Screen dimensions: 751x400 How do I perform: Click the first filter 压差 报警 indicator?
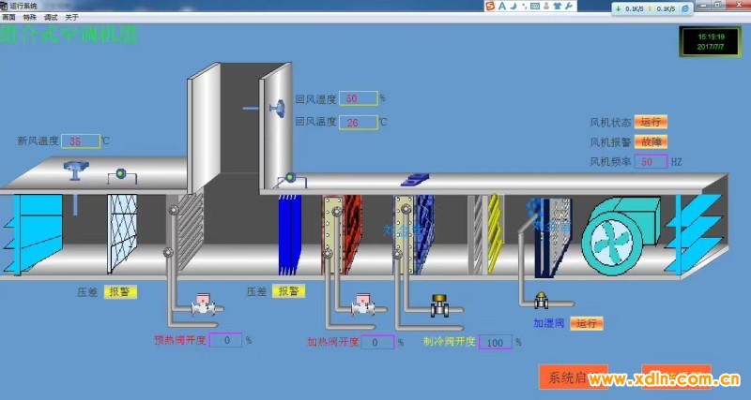[x=120, y=291]
